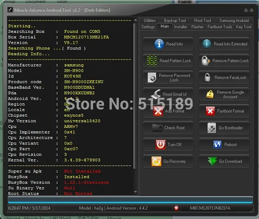Click Hw Version value 'universal5420'
The width and height of the screenshot is (259, 219).
pyautogui.click(x=82, y=121)
